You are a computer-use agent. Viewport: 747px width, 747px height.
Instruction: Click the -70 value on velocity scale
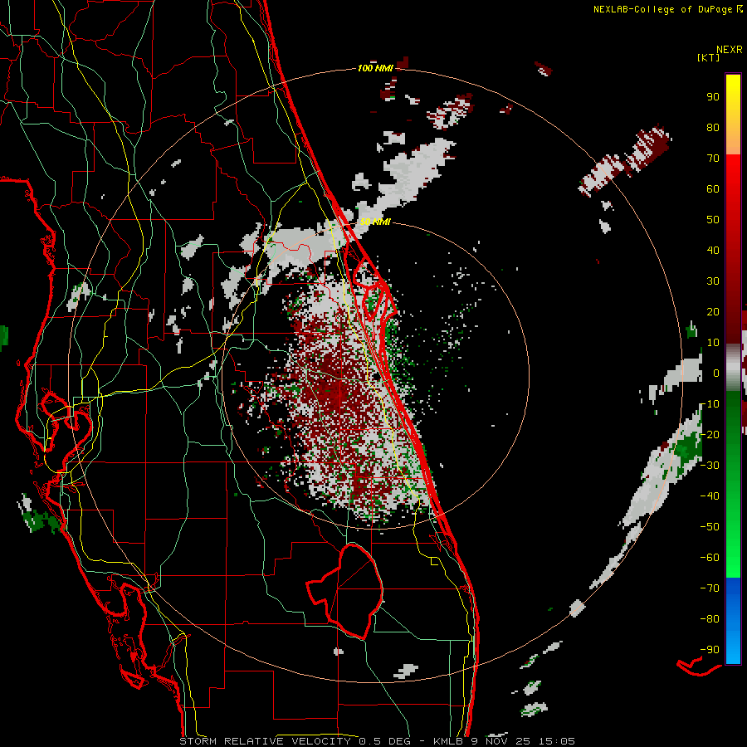(x=710, y=588)
